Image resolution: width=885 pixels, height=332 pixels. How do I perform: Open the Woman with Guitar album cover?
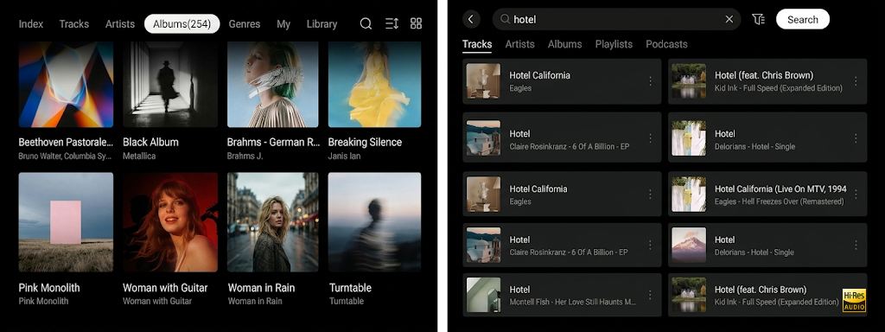170,222
